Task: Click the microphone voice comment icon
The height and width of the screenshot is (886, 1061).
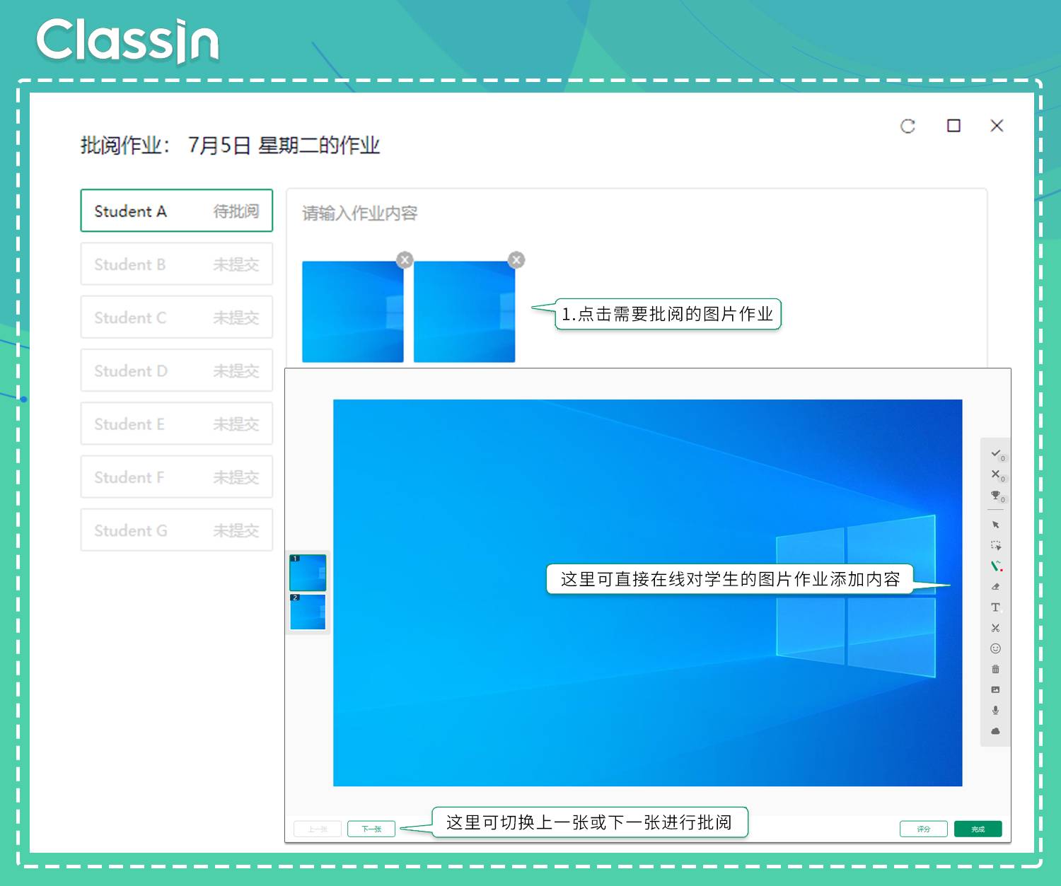Action: pyautogui.click(x=995, y=710)
